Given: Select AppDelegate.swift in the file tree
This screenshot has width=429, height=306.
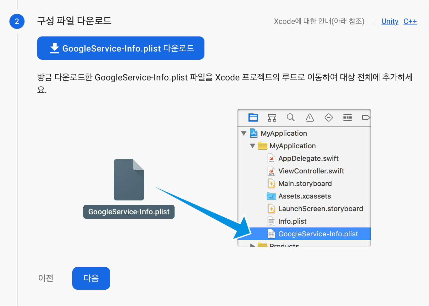Looking at the screenshot, I should (308, 158).
